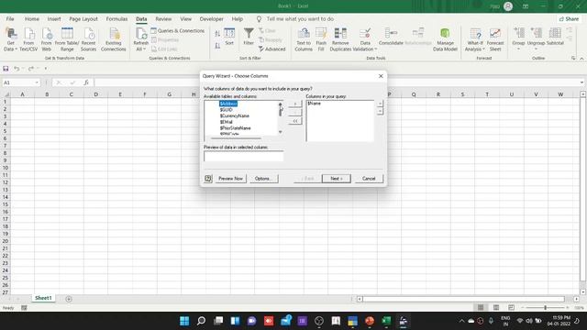Image resolution: width=587 pixels, height=330 pixels.
Task: Switch to the Review tab
Action: coord(163,18)
